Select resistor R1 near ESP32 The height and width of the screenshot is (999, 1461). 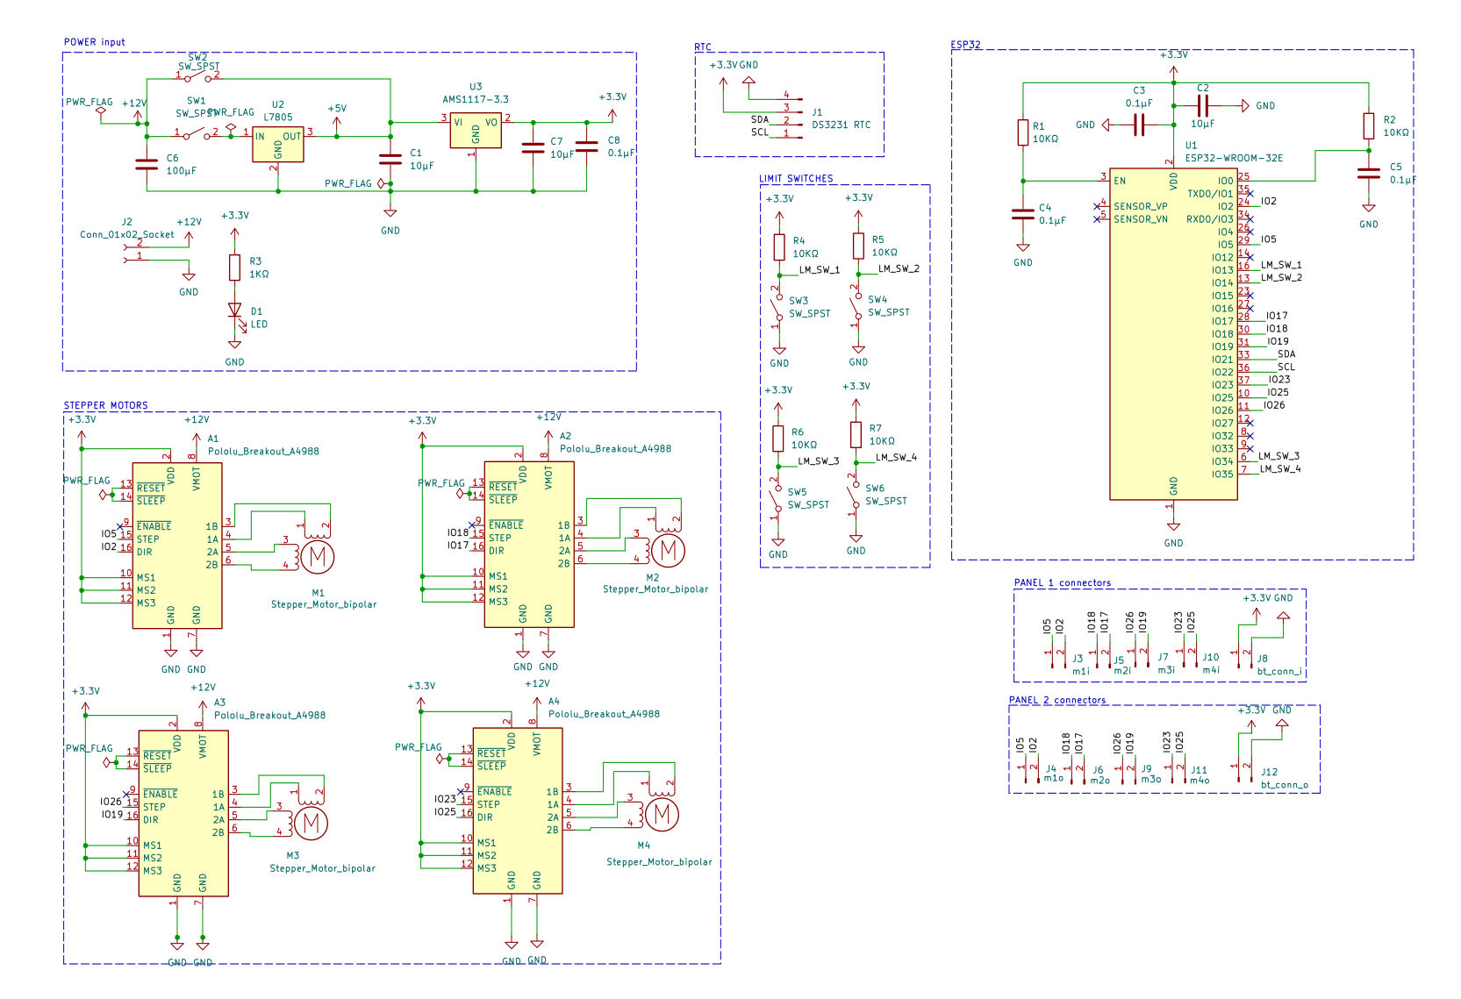(x=1023, y=132)
